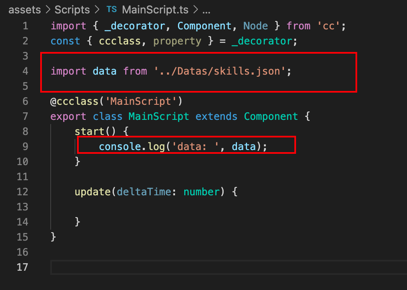Image resolution: width=407 pixels, height=290 pixels.
Task: Click the update method name
Action: pyautogui.click(x=93, y=192)
